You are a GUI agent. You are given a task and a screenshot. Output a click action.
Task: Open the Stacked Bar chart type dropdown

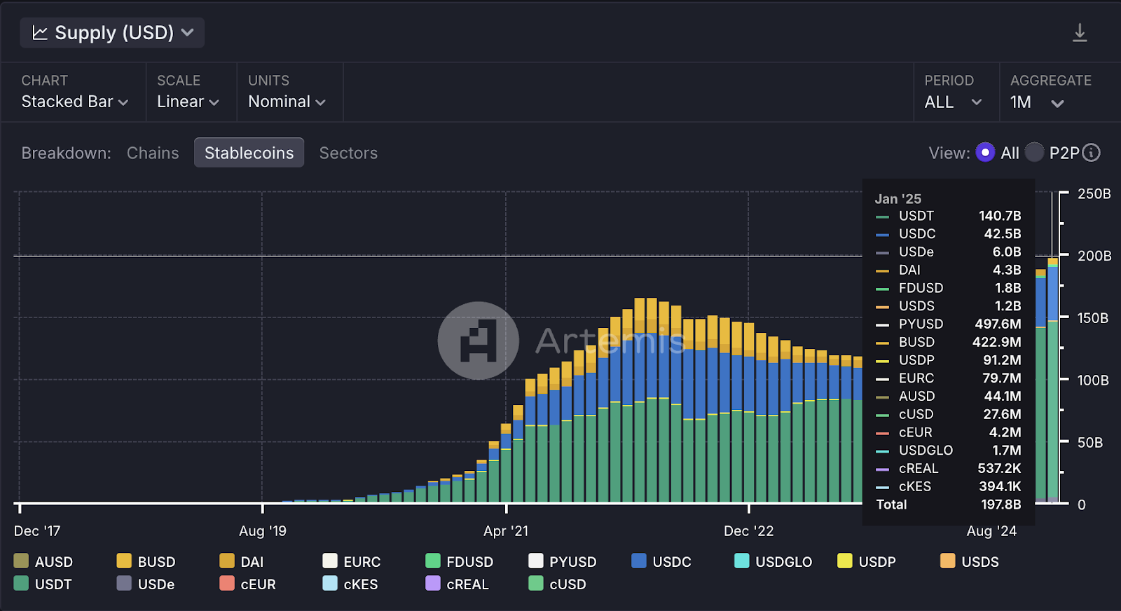(74, 102)
